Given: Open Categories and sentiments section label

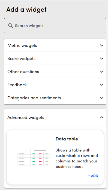Looking at the screenshot, I should click(34, 98).
